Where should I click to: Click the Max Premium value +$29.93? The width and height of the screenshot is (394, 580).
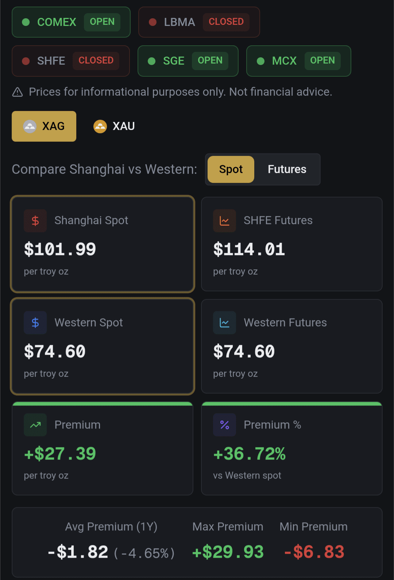coord(228,552)
